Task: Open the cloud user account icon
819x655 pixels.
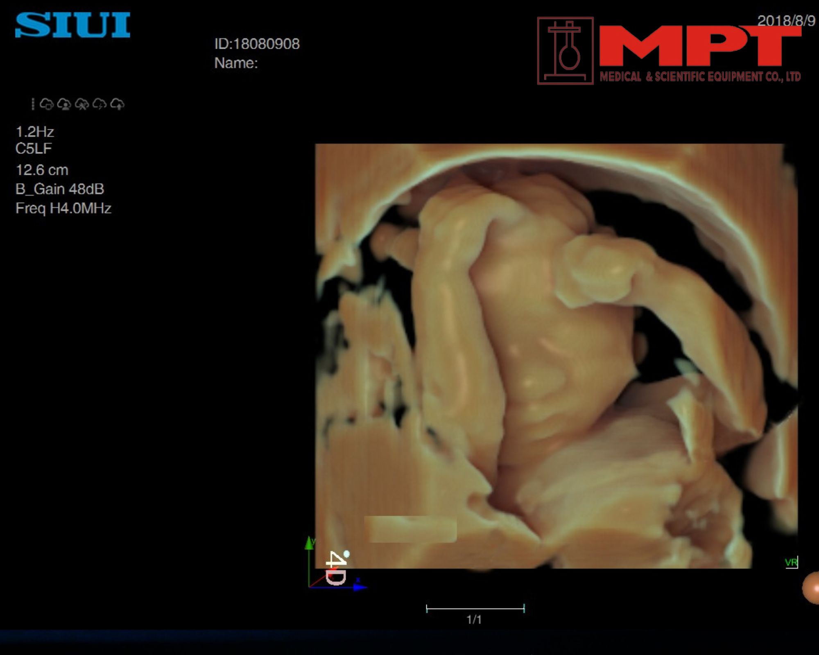Action: (64, 104)
